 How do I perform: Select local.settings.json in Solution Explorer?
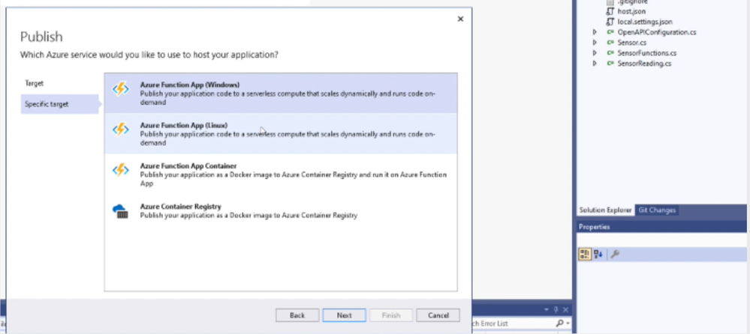[x=645, y=22]
